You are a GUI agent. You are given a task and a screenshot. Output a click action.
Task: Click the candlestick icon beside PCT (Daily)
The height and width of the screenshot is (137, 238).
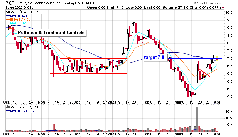(x=8, y=12)
